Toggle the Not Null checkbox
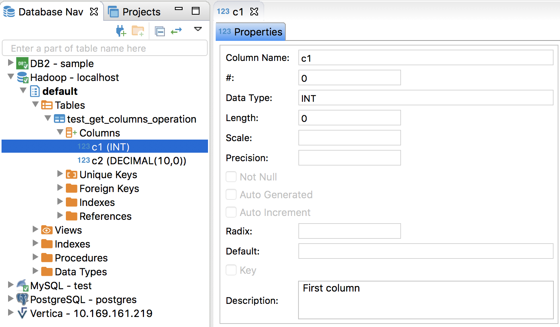The height and width of the screenshot is (327, 560). click(x=231, y=177)
